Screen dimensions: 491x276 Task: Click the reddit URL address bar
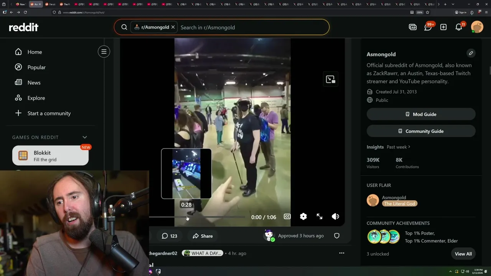click(x=230, y=12)
